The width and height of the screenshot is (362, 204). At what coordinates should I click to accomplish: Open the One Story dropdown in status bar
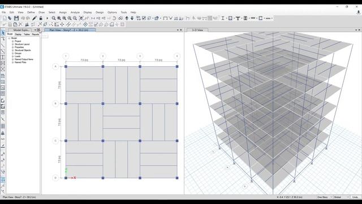click(325, 197)
